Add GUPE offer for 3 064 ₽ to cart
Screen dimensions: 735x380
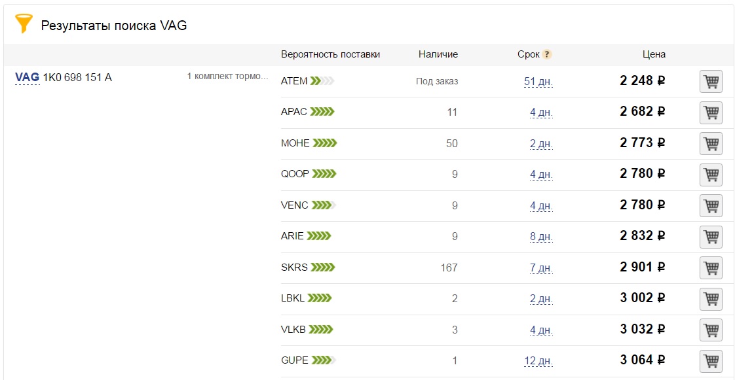pyautogui.click(x=711, y=361)
